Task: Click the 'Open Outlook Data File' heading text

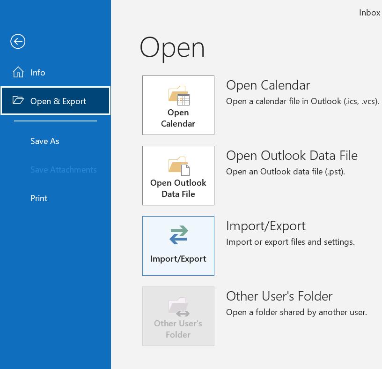Action: [x=292, y=156]
